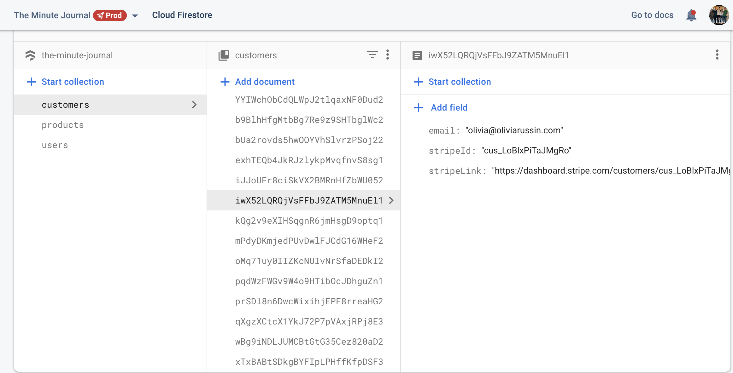733x373 pixels.
Task: Select the products collection
Action: pyautogui.click(x=63, y=125)
